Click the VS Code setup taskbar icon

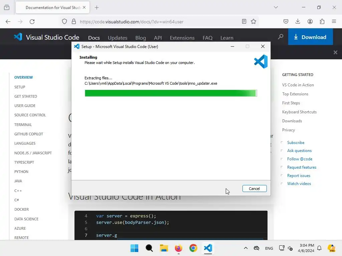point(208,248)
